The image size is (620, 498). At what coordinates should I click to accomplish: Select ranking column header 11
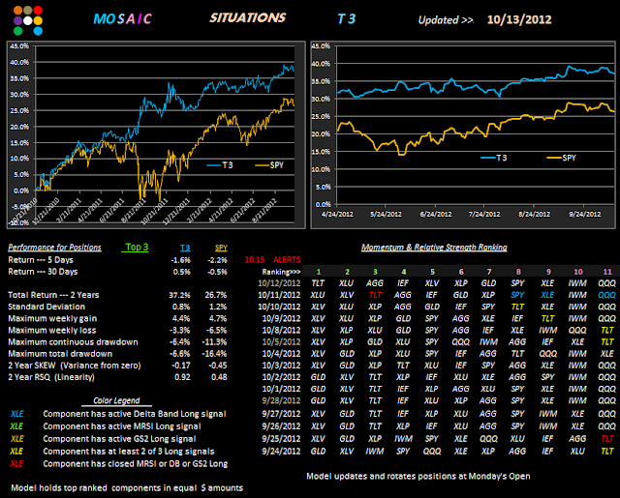607,272
